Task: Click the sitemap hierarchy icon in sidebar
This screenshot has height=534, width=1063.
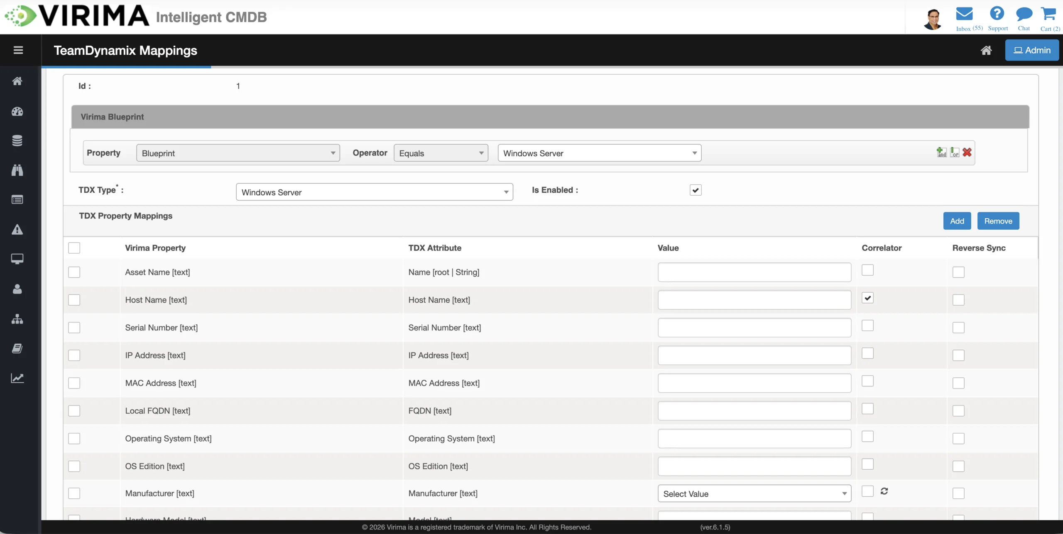Action: pos(17,319)
